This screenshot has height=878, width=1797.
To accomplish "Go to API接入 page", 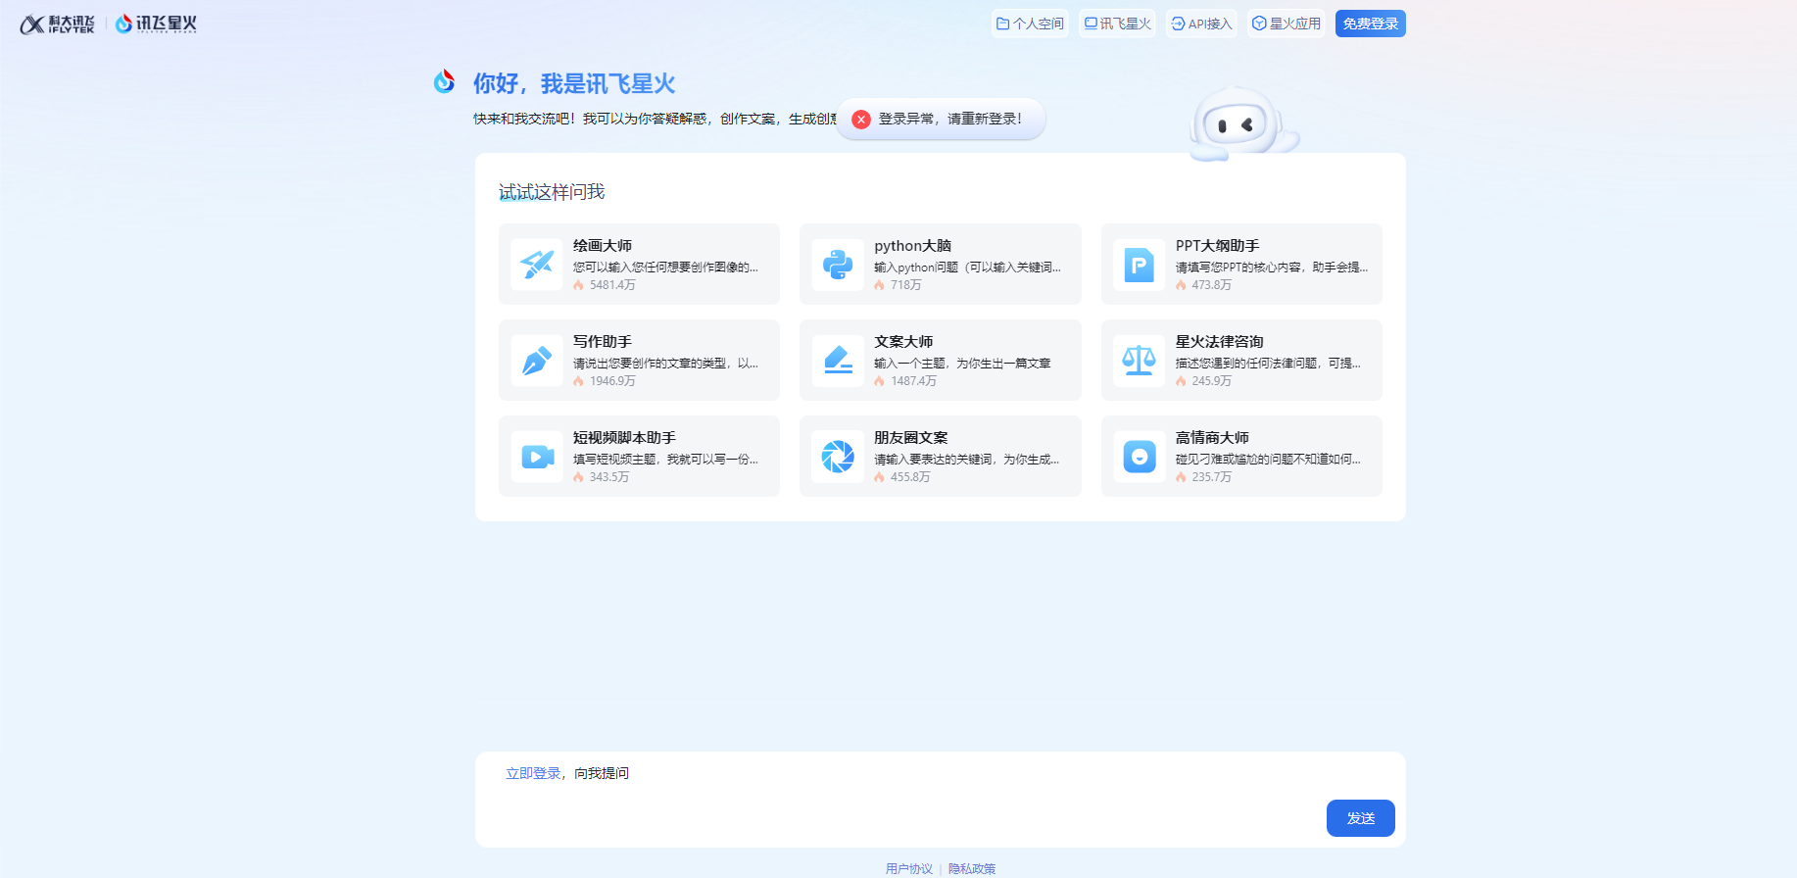I will [x=1201, y=24].
